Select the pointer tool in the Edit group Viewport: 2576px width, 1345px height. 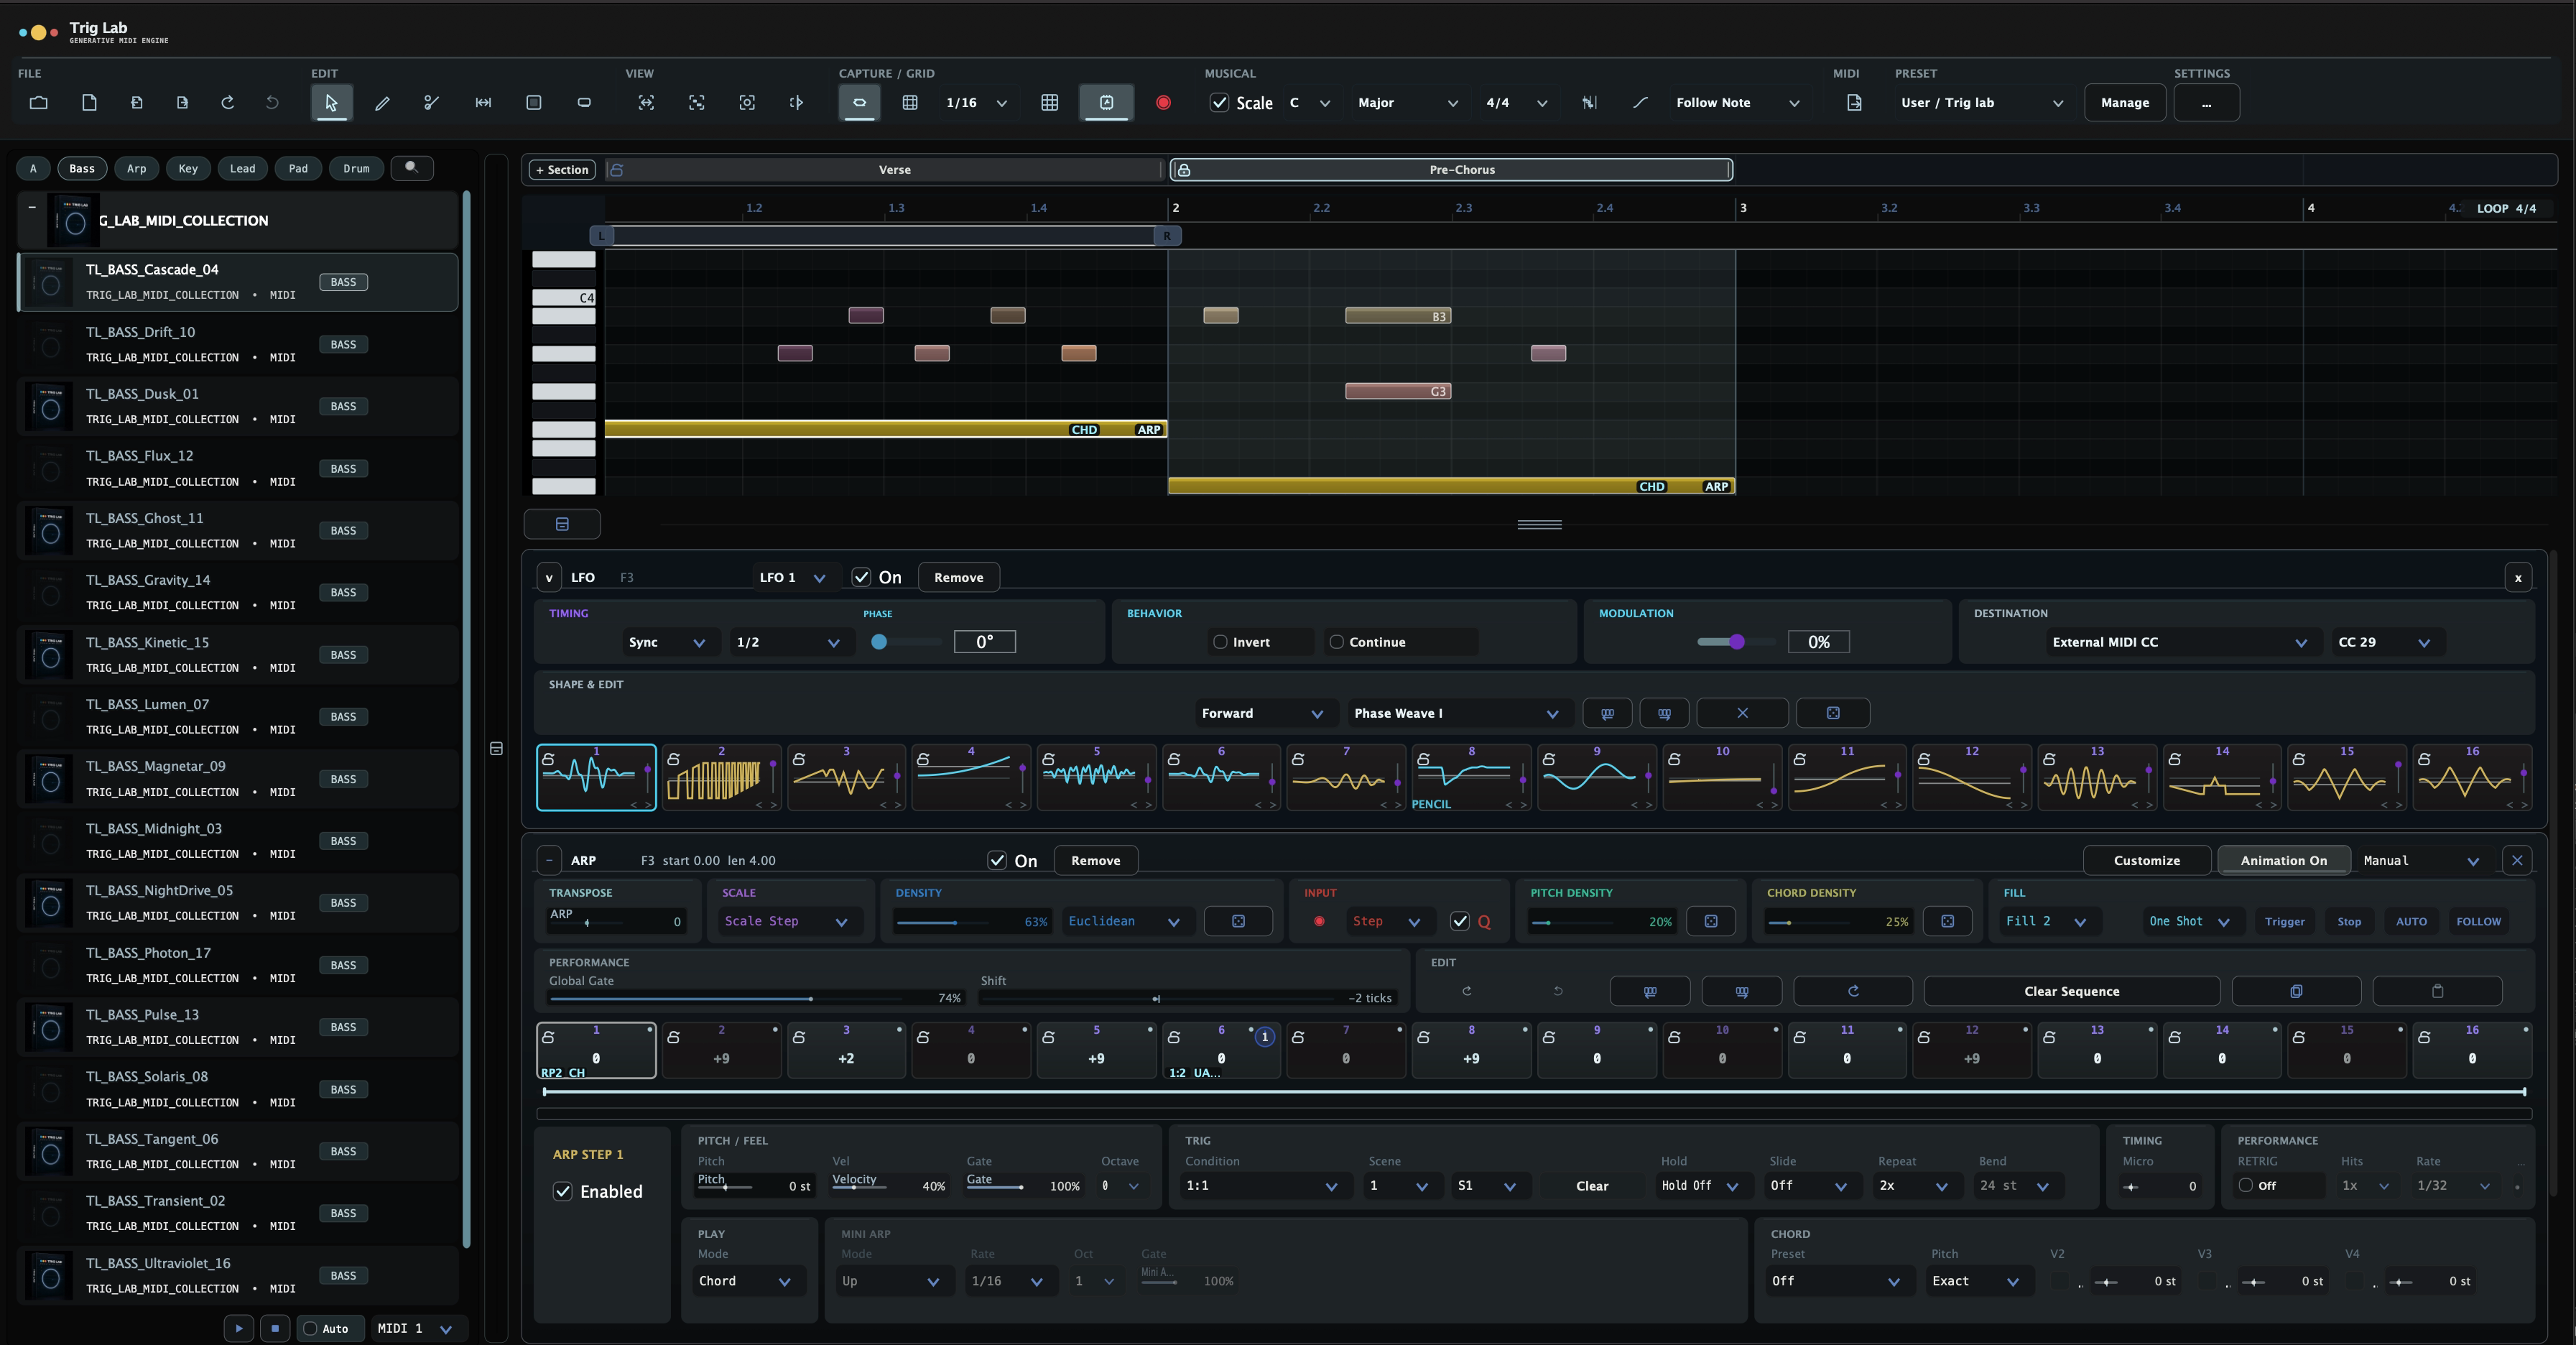click(331, 102)
